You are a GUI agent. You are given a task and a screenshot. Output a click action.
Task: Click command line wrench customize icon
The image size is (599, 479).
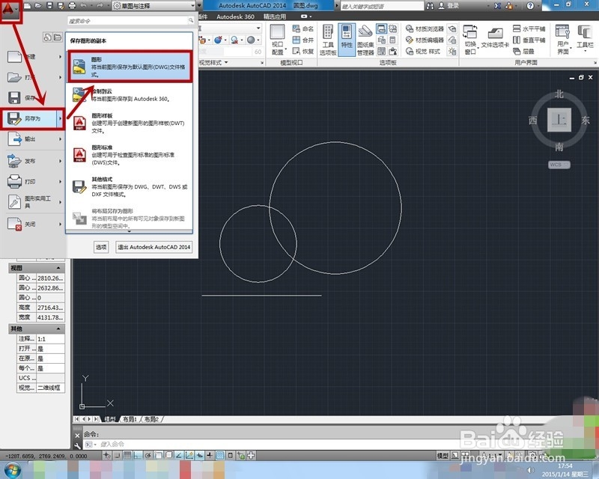(x=77, y=445)
